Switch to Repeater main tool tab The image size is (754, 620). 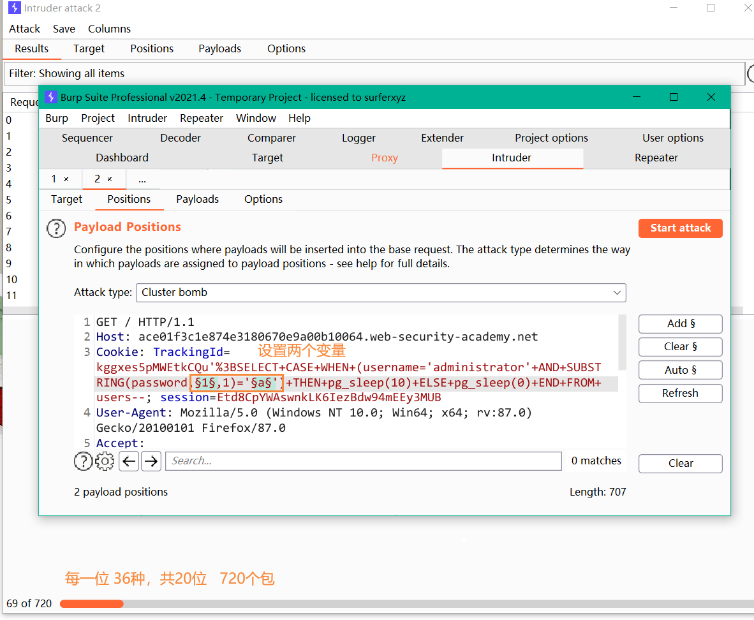(x=656, y=158)
